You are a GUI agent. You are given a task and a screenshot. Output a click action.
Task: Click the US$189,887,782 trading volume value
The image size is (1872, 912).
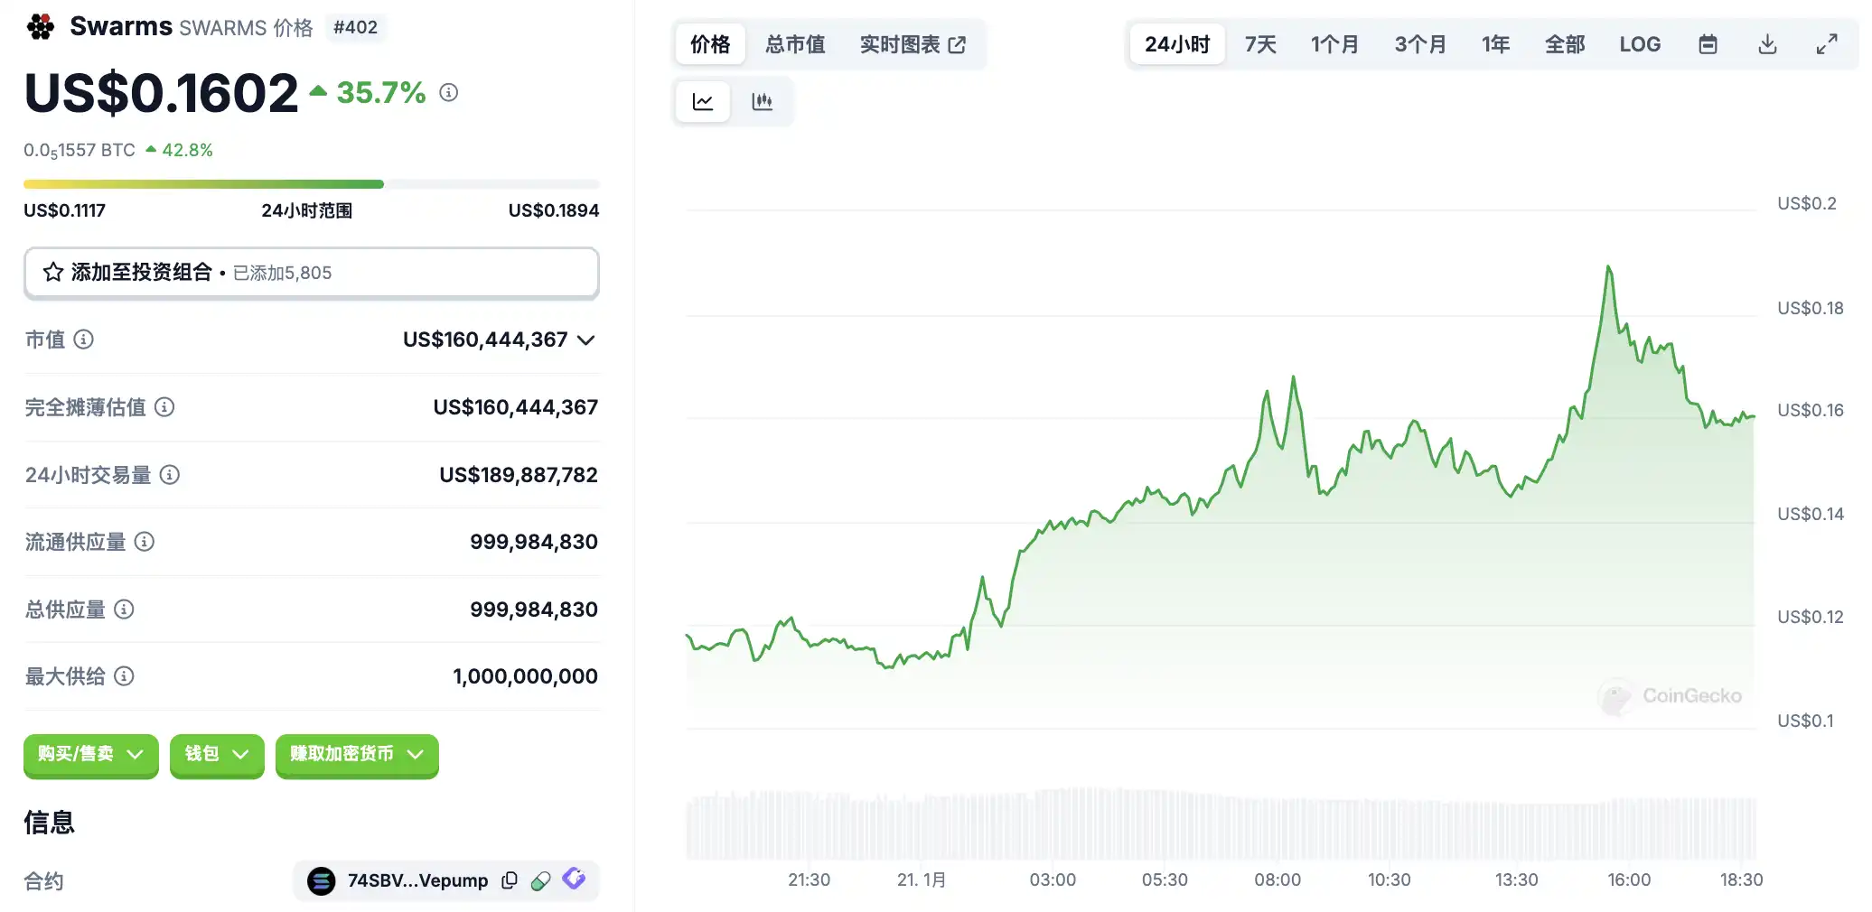[519, 475]
